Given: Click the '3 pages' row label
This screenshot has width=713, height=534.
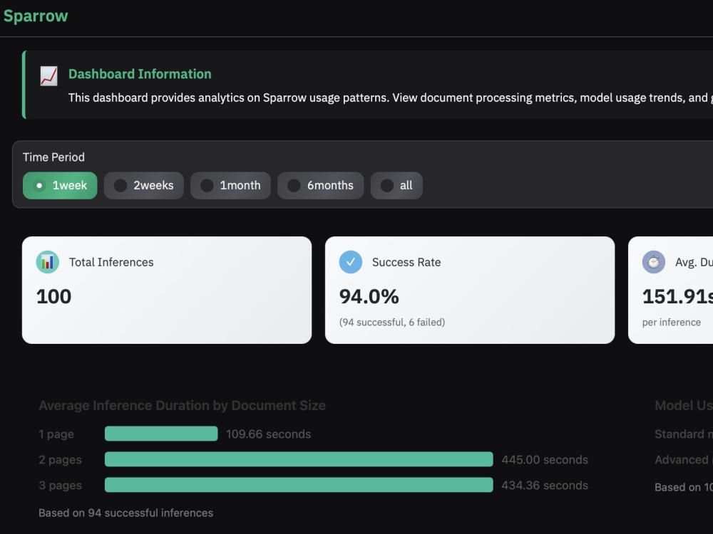Looking at the screenshot, I should [60, 486].
